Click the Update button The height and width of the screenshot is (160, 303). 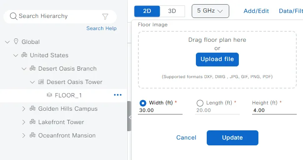pyautogui.click(x=233, y=138)
